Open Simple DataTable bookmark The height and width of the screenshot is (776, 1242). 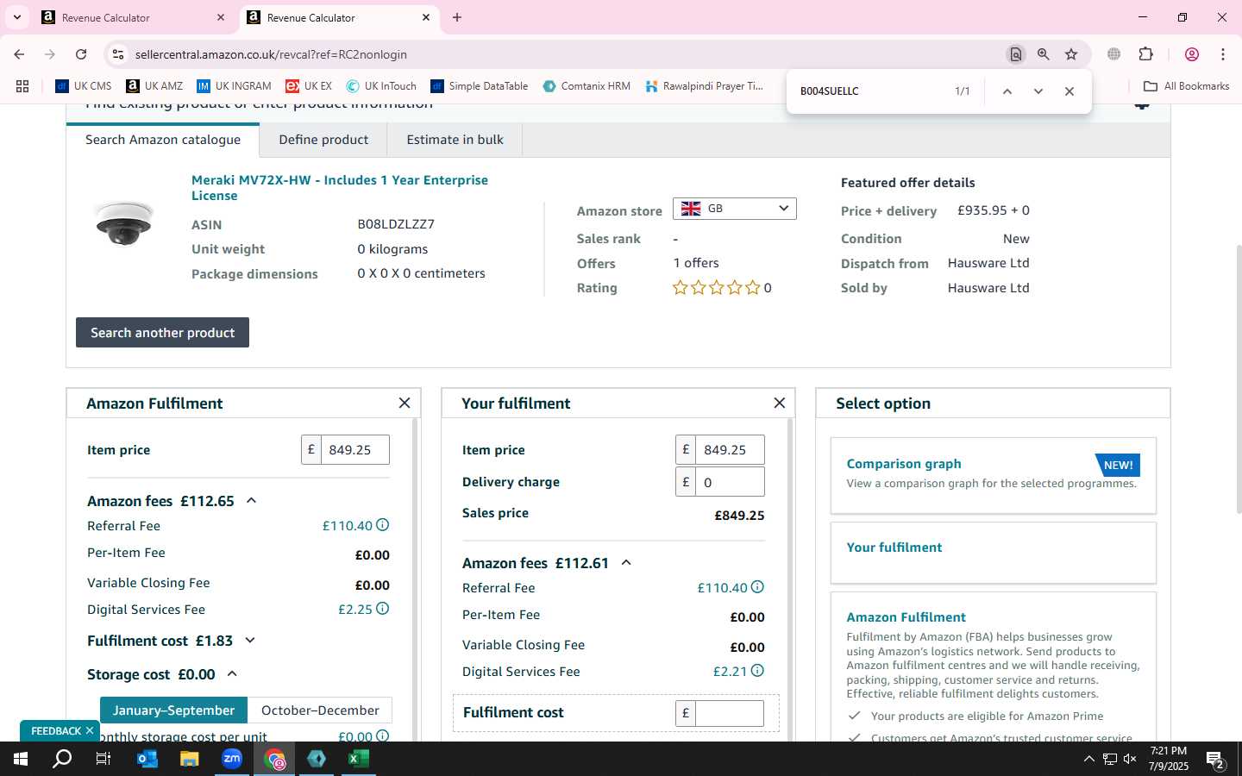point(480,86)
